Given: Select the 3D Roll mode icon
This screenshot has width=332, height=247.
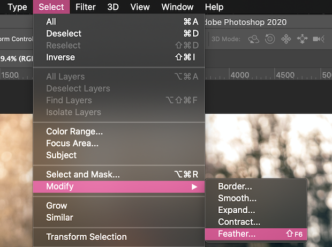Looking at the screenshot, I should click(x=270, y=39).
